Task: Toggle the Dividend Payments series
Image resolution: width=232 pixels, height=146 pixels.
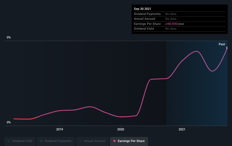Action: 56,141
